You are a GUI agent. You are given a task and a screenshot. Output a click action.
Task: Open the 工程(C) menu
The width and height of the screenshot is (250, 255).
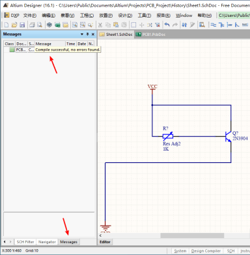pyautogui.click(x=87, y=15)
